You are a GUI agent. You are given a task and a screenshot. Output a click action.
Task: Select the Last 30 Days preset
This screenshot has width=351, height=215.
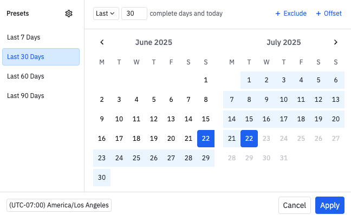point(41,57)
